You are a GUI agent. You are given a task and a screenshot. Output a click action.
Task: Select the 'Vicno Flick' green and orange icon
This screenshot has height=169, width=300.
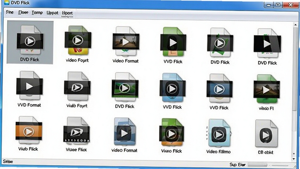pos(171,133)
